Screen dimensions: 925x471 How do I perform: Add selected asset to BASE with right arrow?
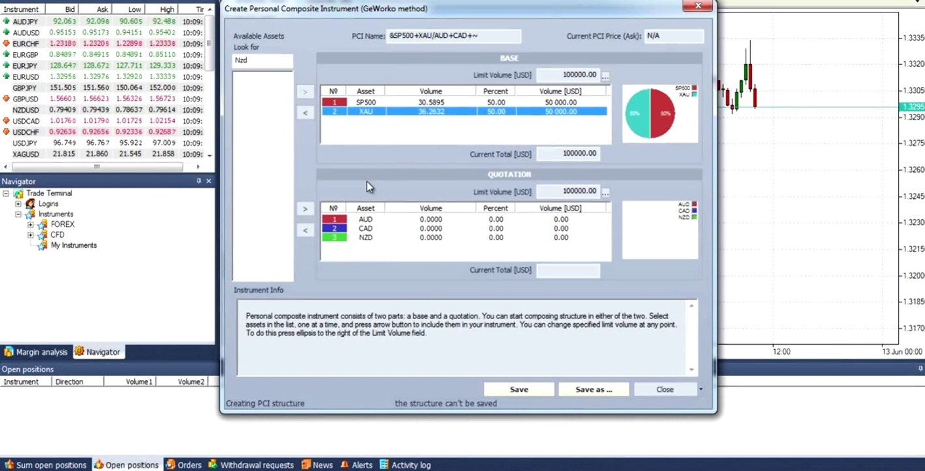[304, 92]
